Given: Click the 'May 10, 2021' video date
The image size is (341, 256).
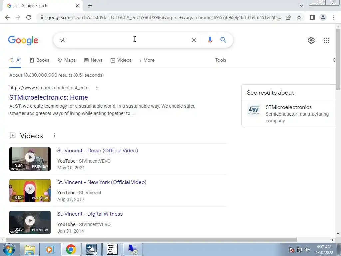Looking at the screenshot, I should coord(71,168).
